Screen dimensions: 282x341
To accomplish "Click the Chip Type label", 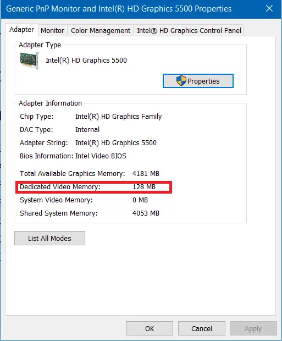I will 36,117.
